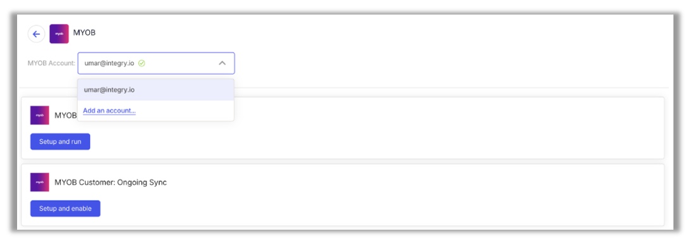The width and height of the screenshot is (688, 243).
Task: Open the MYOB Account combo box
Action: click(156, 63)
